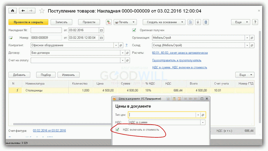Pick invoice date with the calendar icon
Image resolution: width=268 pixels, height=151 pixels.
101,30
